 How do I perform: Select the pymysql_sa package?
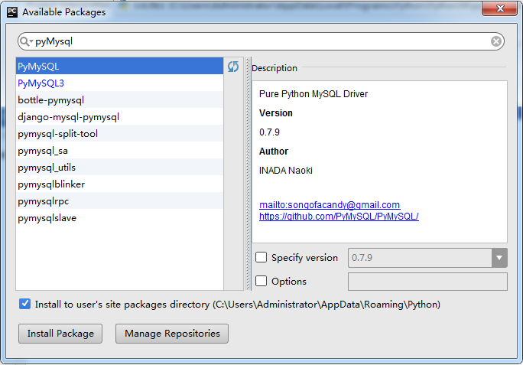point(119,151)
